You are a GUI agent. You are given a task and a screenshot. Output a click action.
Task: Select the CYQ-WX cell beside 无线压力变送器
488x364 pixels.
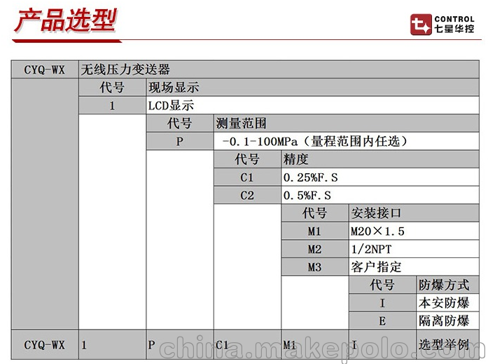point(45,69)
